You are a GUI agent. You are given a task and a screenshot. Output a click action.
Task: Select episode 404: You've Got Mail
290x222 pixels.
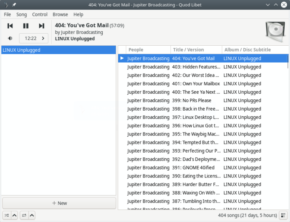point(202,59)
